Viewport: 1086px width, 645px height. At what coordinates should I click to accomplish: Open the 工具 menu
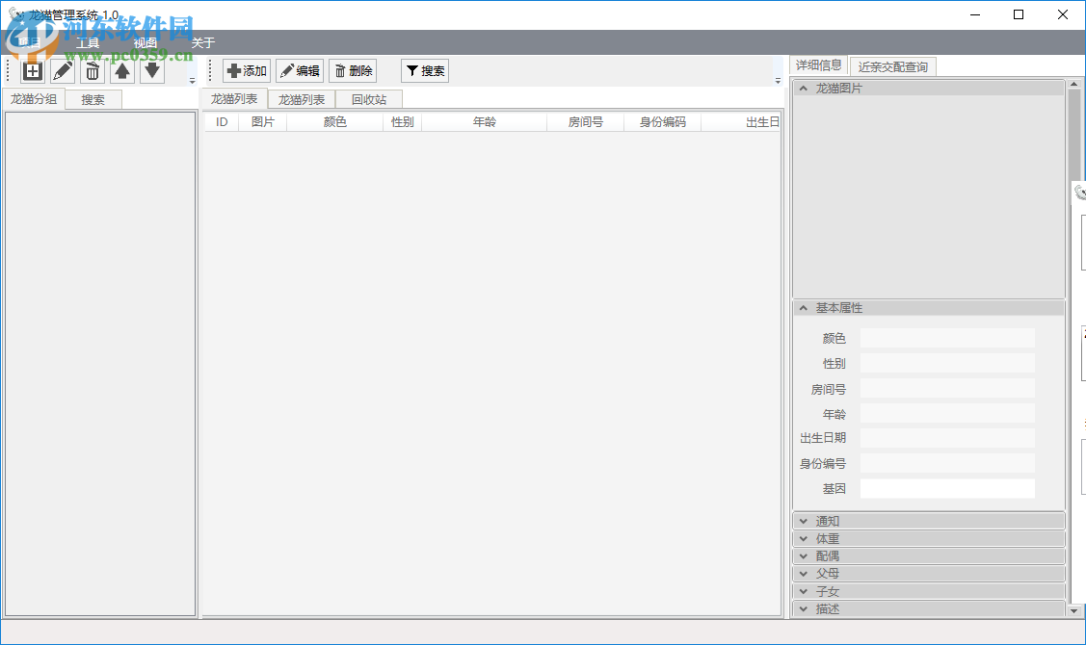tap(88, 42)
